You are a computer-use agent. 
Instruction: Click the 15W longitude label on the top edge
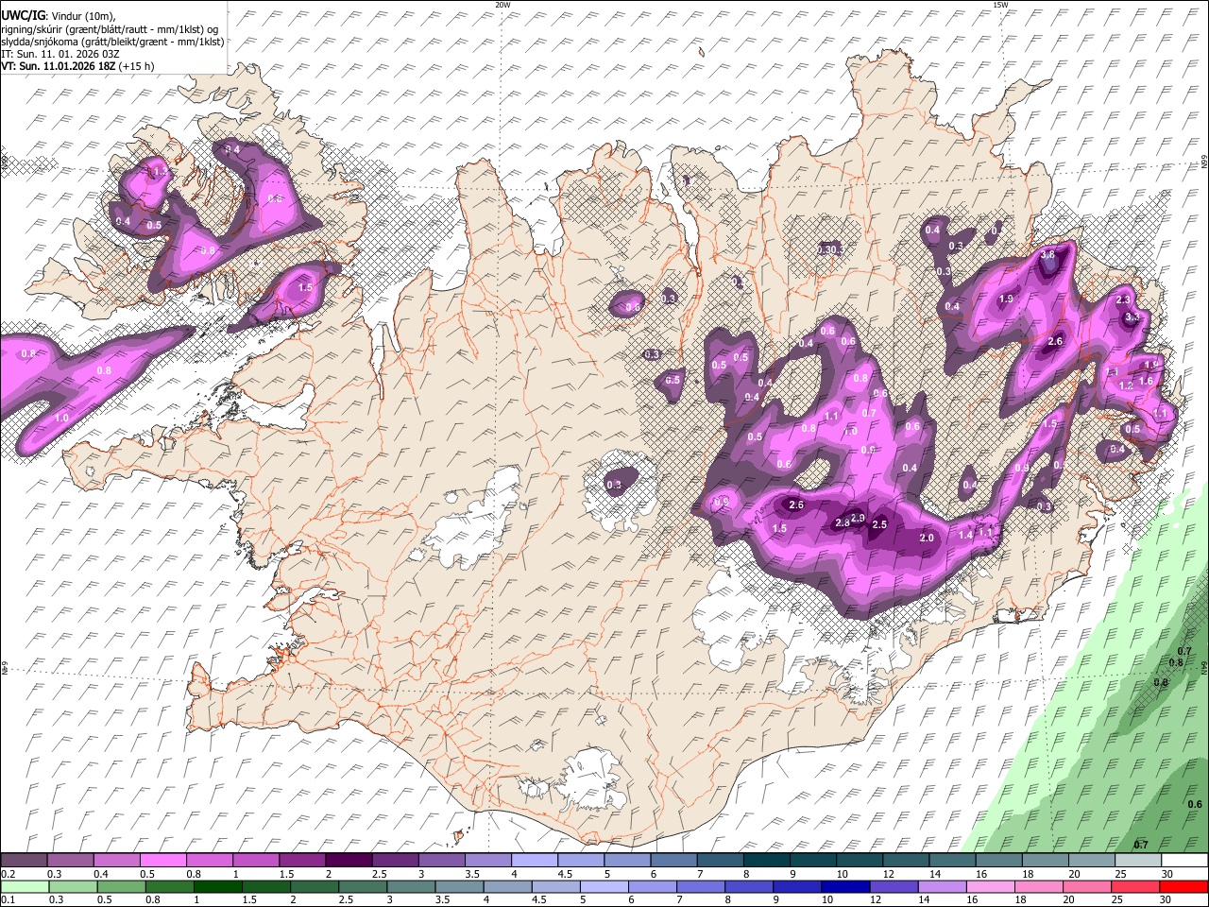[1000, 5]
